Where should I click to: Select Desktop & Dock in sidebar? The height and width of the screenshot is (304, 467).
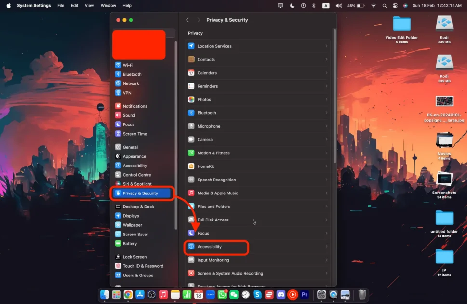click(138, 207)
